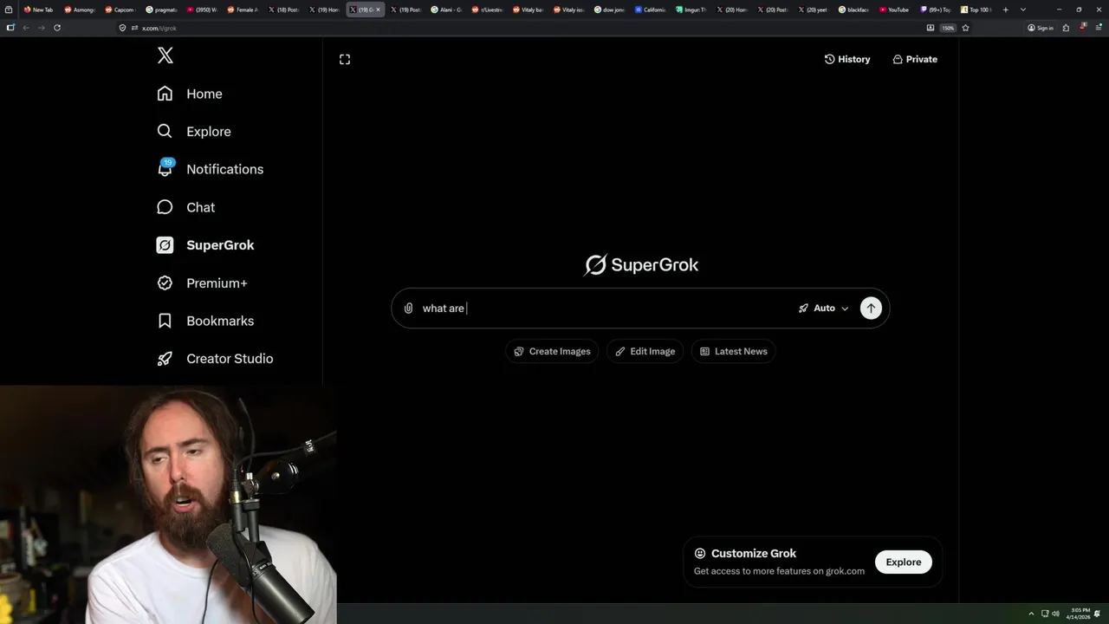
Task: Choose the Edit Image suggestion
Action: pos(645,351)
